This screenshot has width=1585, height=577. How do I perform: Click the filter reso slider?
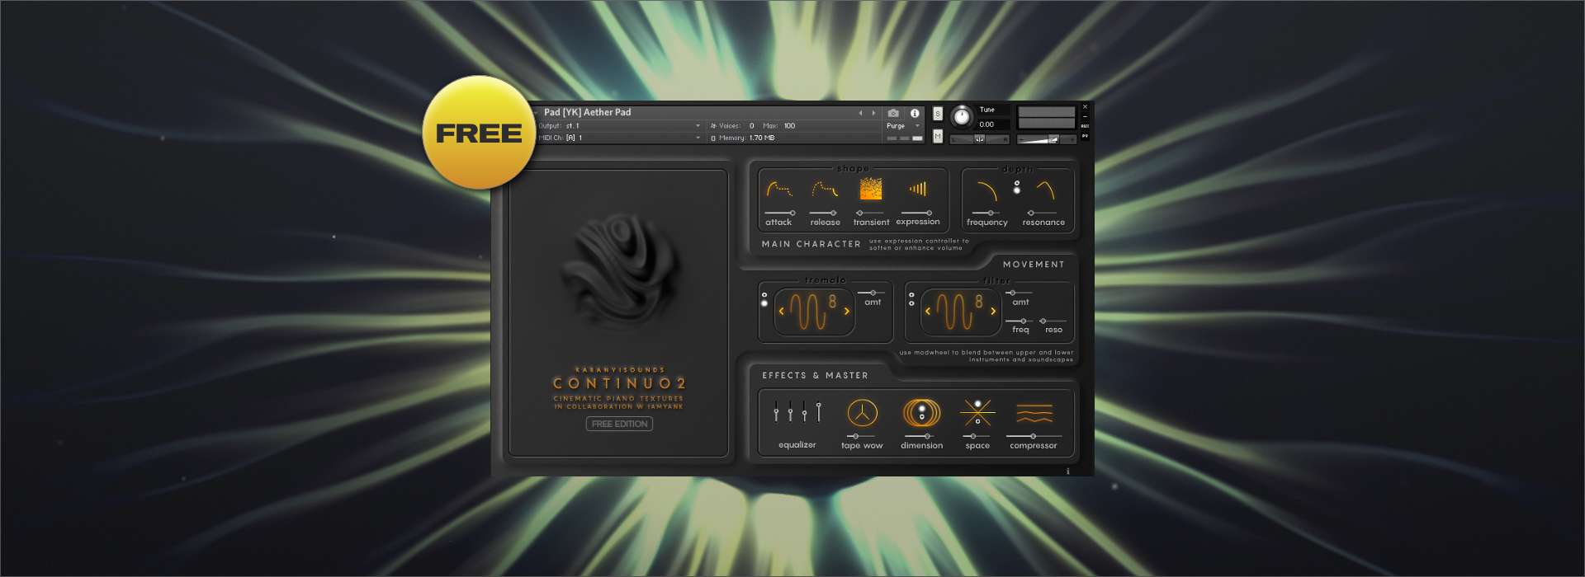point(1053,321)
